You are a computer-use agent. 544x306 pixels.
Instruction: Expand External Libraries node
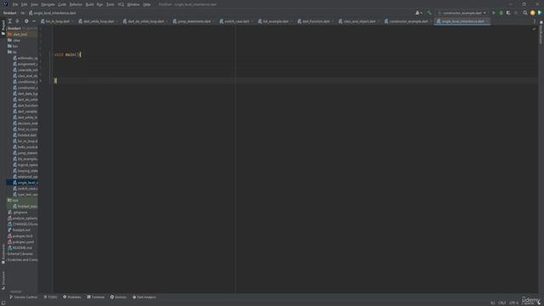click(20, 253)
